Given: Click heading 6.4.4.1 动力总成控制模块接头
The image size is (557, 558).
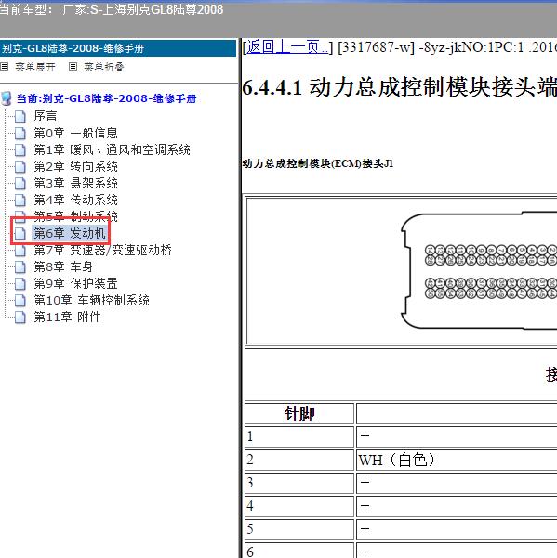Looking at the screenshot, I should coord(399,87).
